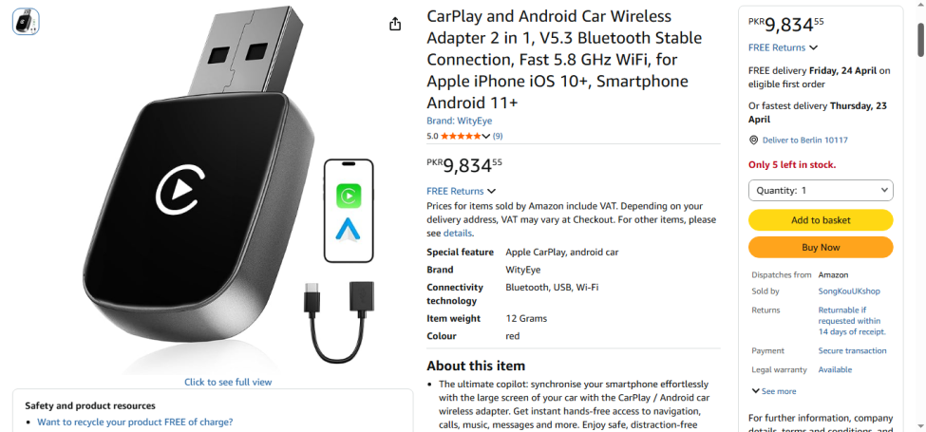
Task: Expand See more seller details
Action: pos(773,391)
